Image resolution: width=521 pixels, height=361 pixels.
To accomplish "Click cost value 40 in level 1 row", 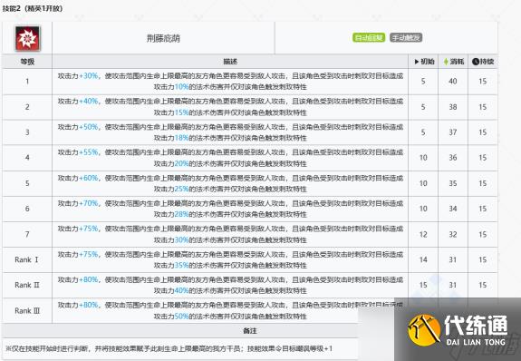I will coord(453,82).
